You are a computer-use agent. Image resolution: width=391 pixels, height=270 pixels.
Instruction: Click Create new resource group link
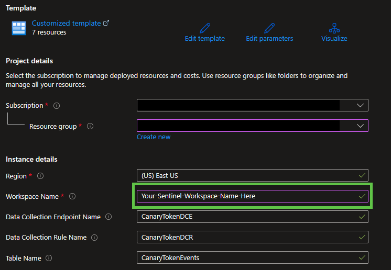[154, 137]
